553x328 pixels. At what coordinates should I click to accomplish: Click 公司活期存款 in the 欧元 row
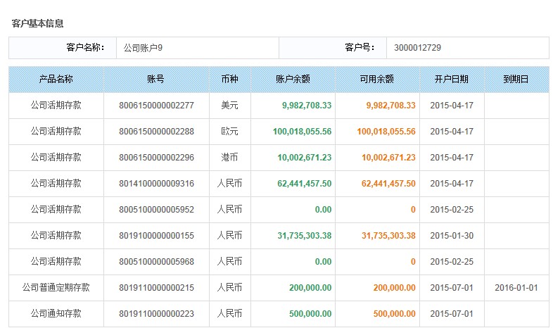point(56,131)
